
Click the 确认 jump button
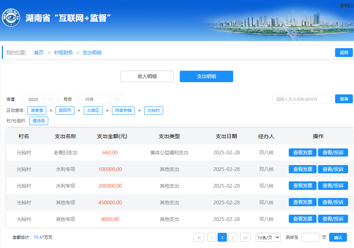click(338, 237)
